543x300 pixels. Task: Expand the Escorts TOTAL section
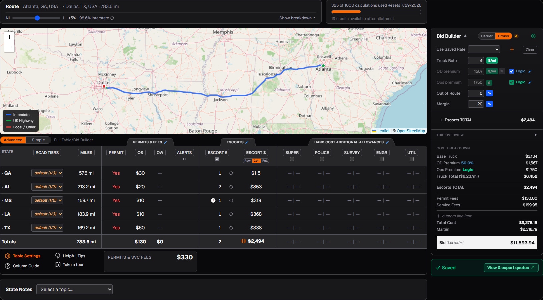pos(487,120)
